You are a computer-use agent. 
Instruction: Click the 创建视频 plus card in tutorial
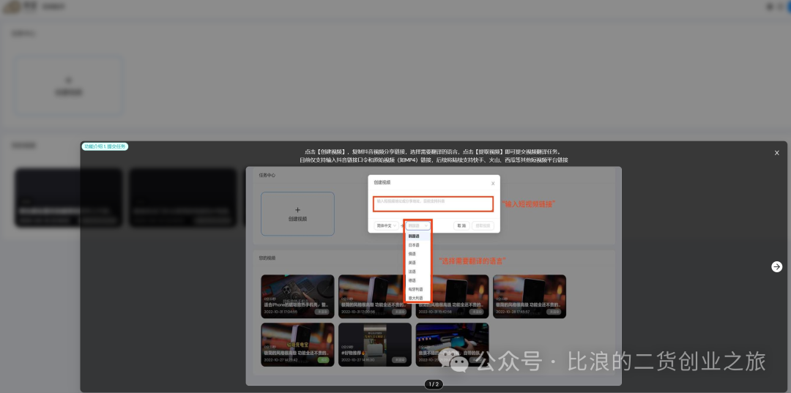click(x=297, y=214)
